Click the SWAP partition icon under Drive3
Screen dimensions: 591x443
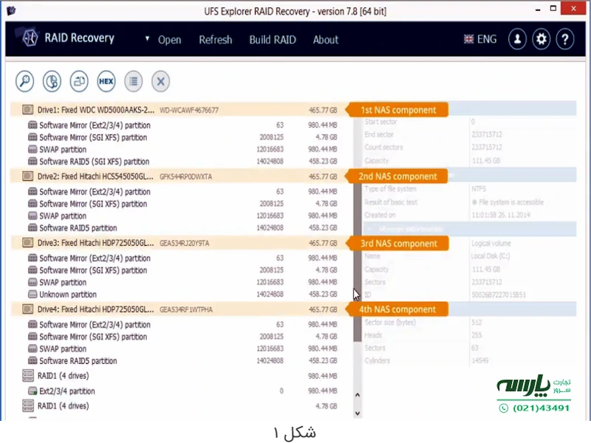(33, 282)
